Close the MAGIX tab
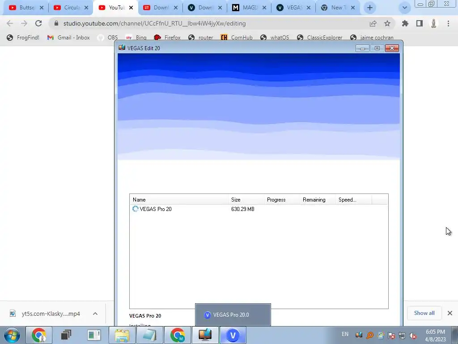Image resolution: width=458 pixels, height=344 pixels. pos(264,8)
